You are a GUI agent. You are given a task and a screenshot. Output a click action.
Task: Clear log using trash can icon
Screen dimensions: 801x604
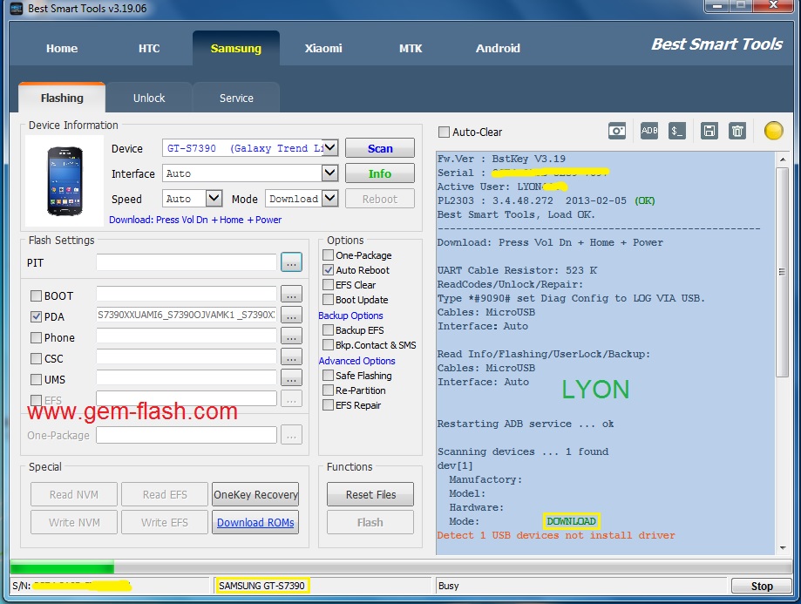click(x=737, y=131)
